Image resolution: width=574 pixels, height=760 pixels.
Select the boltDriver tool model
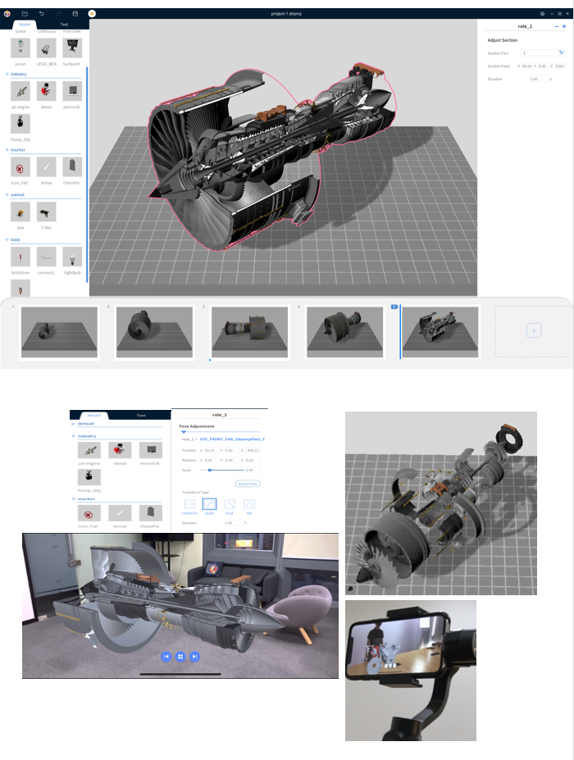[x=20, y=257]
